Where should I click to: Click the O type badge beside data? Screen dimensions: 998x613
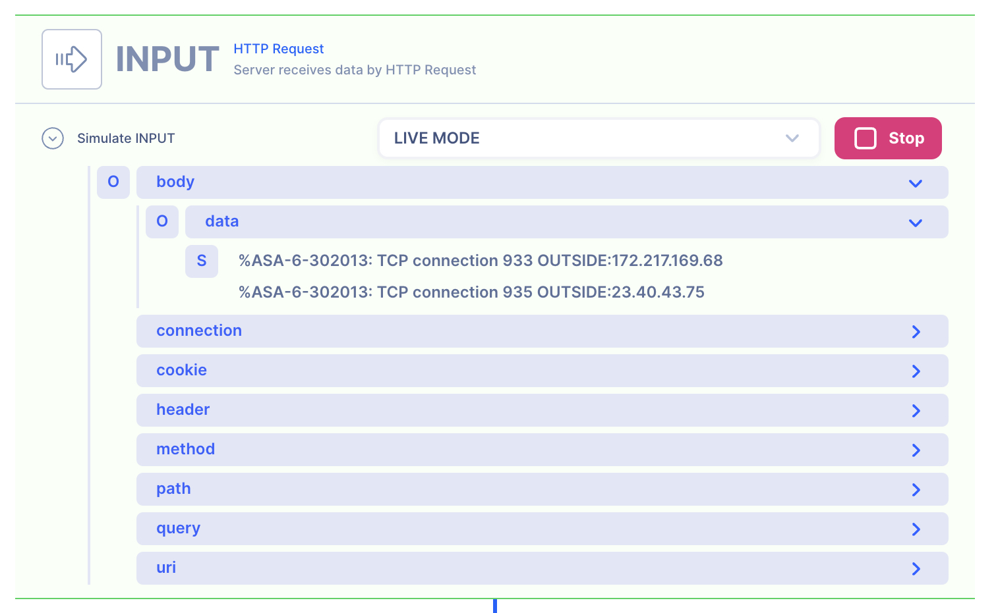click(x=162, y=222)
